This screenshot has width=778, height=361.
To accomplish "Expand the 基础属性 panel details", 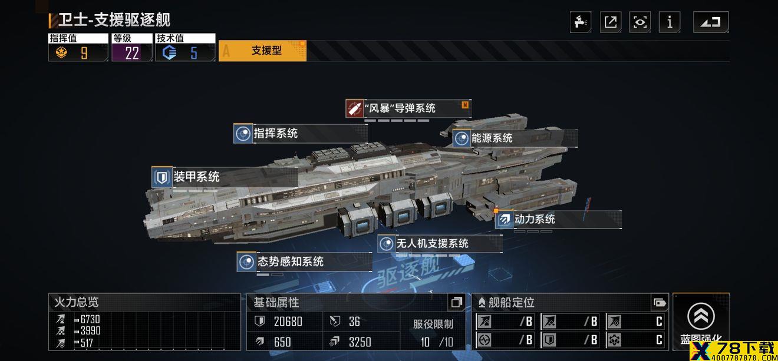I will pos(456,303).
